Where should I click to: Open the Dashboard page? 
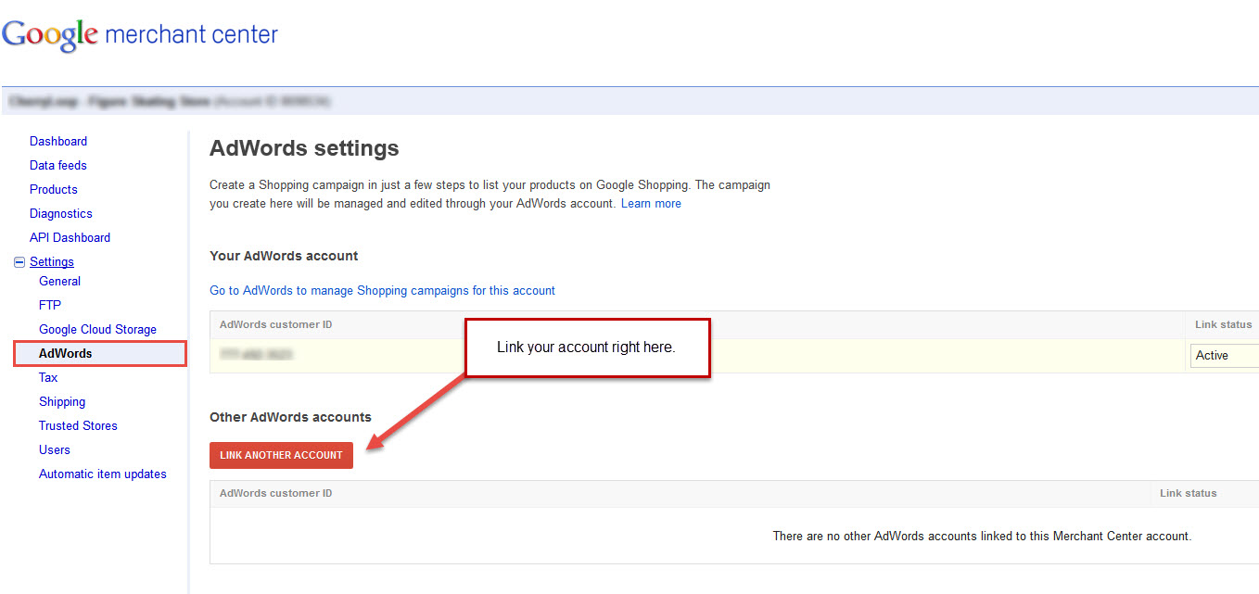coord(58,142)
